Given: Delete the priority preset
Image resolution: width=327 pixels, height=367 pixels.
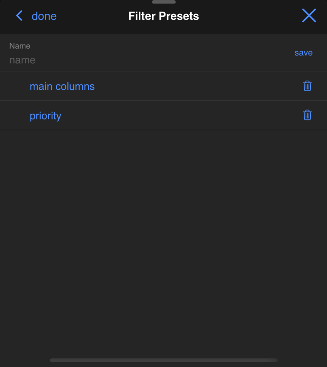Looking at the screenshot, I should coord(307,115).
